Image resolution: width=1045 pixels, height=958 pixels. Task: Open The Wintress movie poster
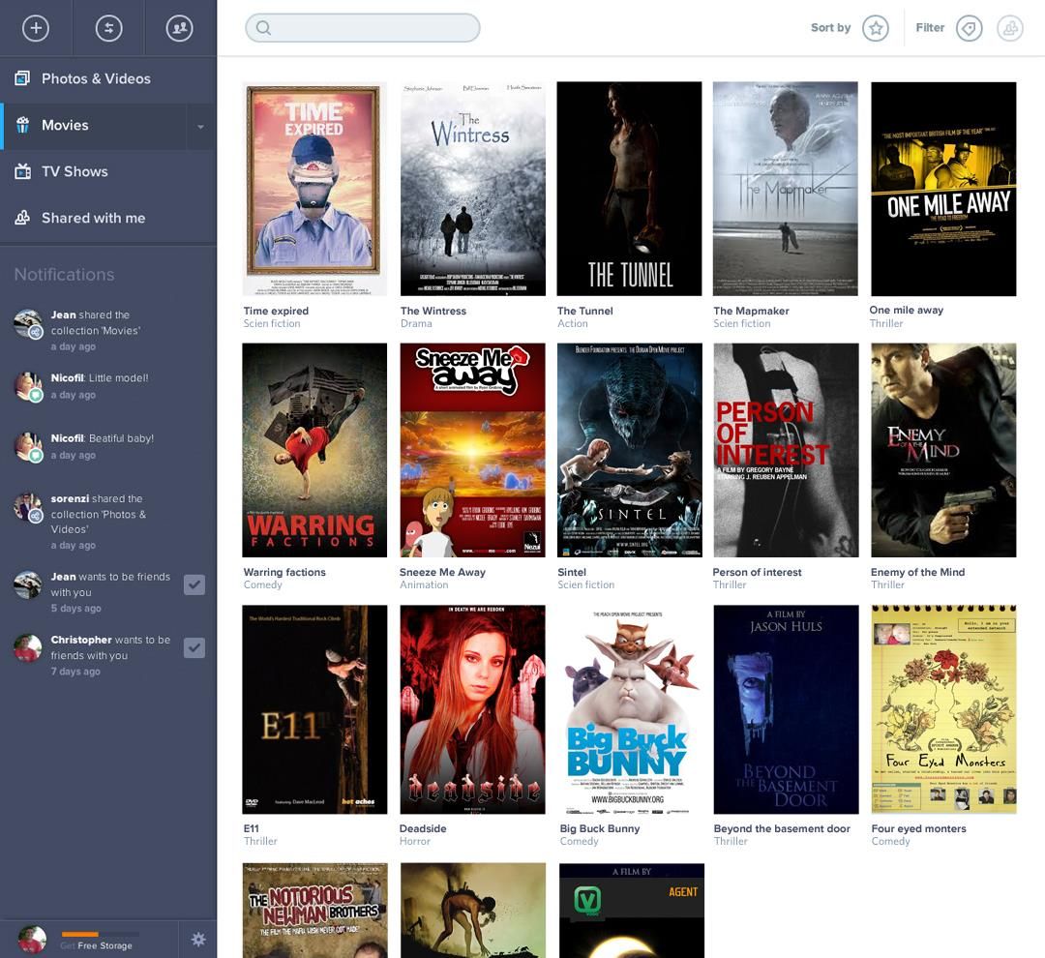[472, 189]
